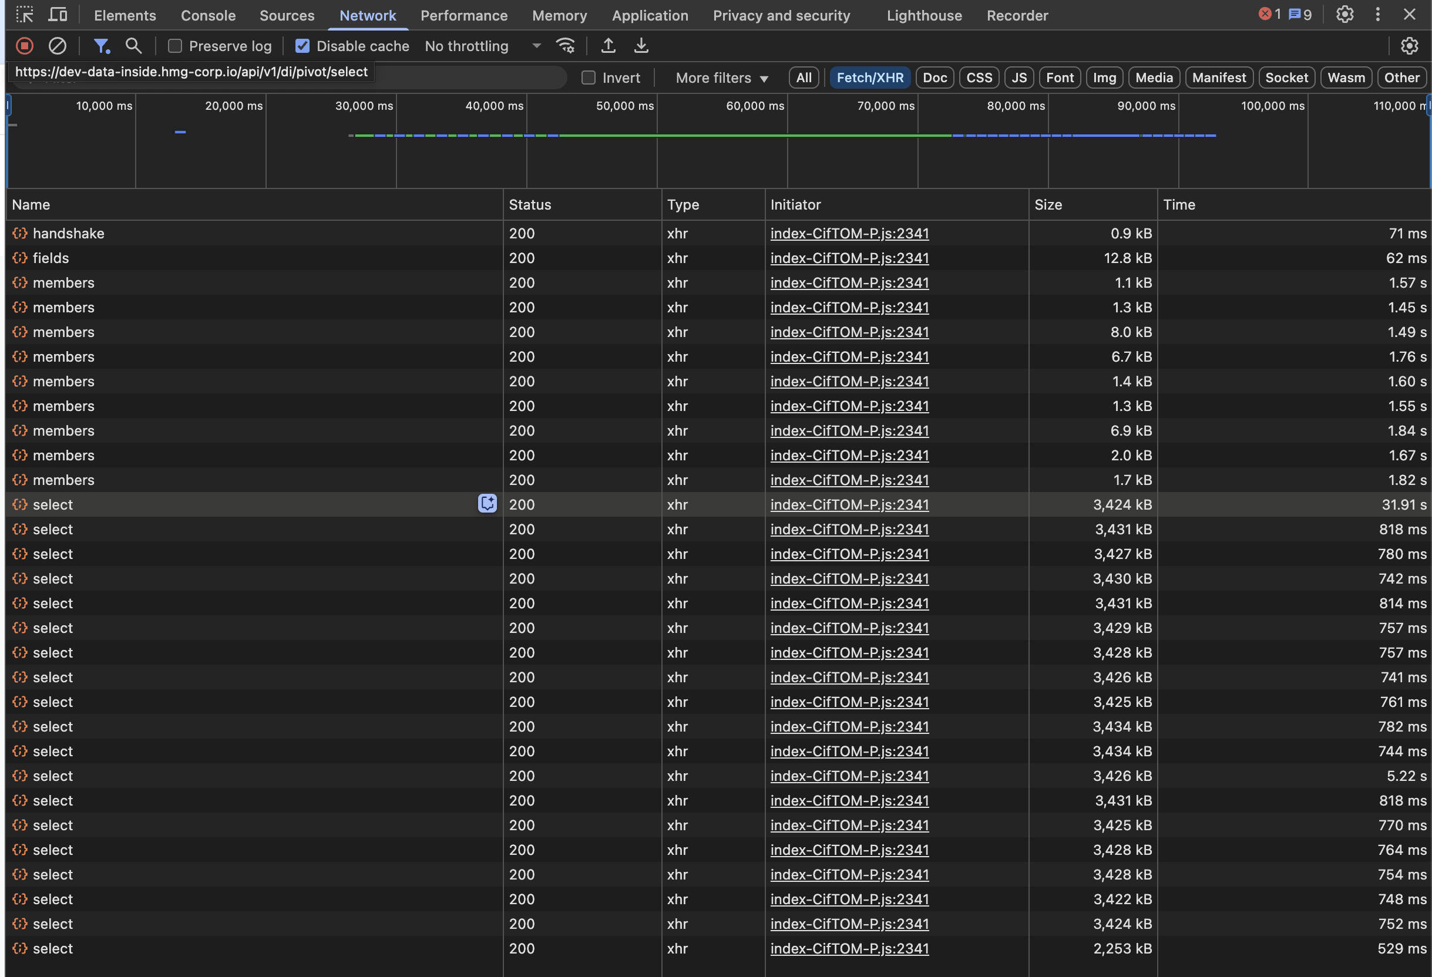Select the inspect element tool
The width and height of the screenshot is (1432, 977).
click(25, 15)
